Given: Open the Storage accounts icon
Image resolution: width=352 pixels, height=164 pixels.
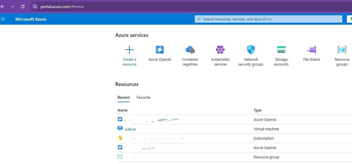Looking at the screenshot, I should tap(281, 50).
